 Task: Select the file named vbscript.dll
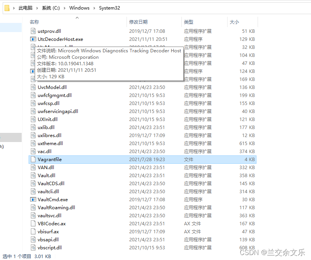point(50,247)
